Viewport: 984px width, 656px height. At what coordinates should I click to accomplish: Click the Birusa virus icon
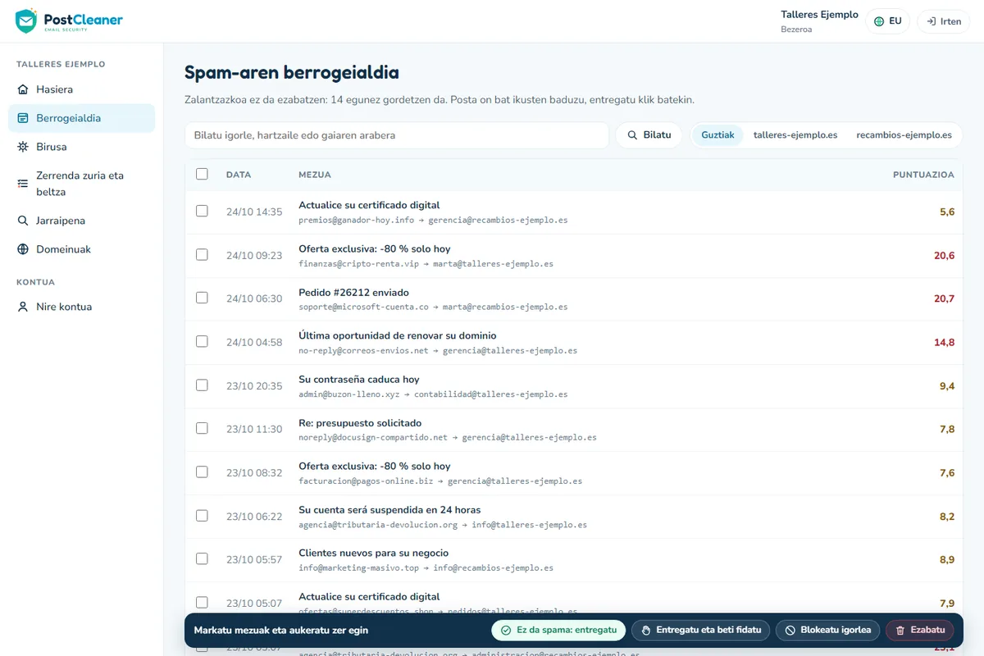coord(23,147)
